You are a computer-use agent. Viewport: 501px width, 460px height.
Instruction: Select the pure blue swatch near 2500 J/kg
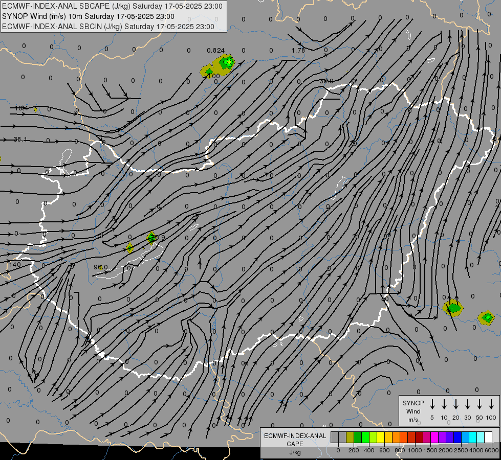pos(458,437)
